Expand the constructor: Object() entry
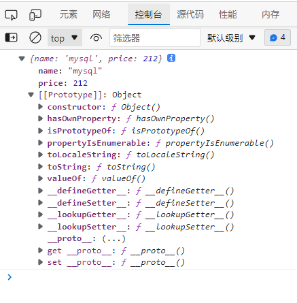 (41, 107)
